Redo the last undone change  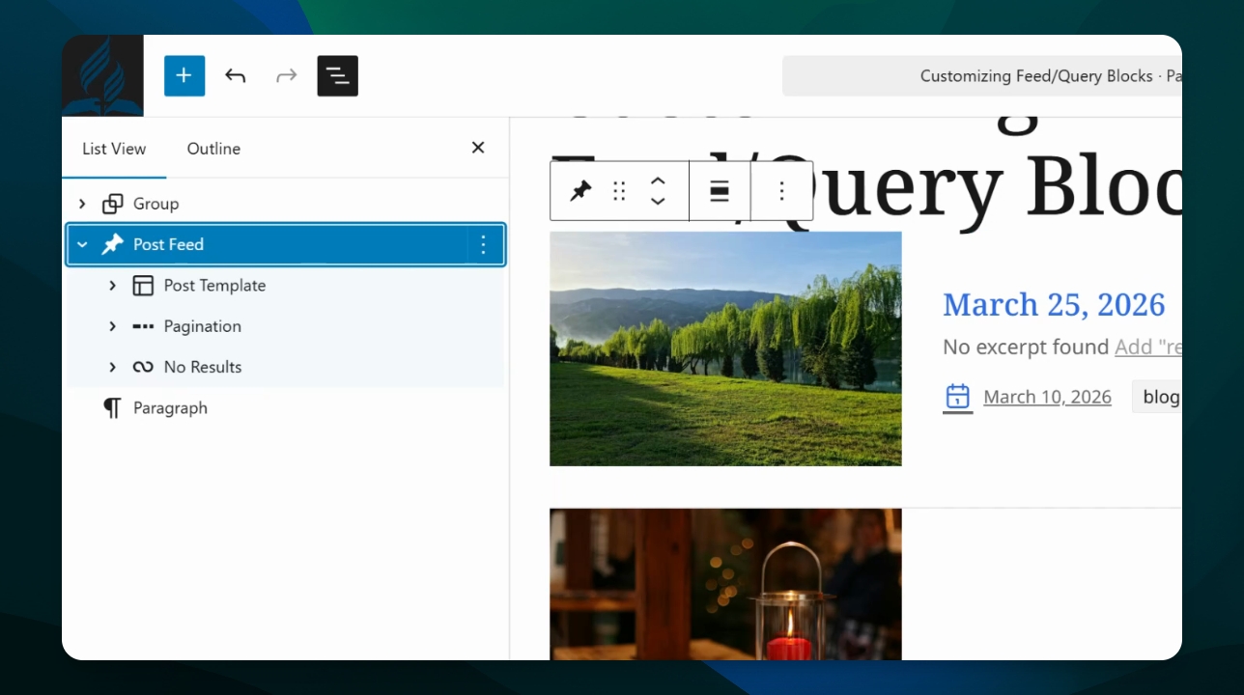(x=287, y=75)
